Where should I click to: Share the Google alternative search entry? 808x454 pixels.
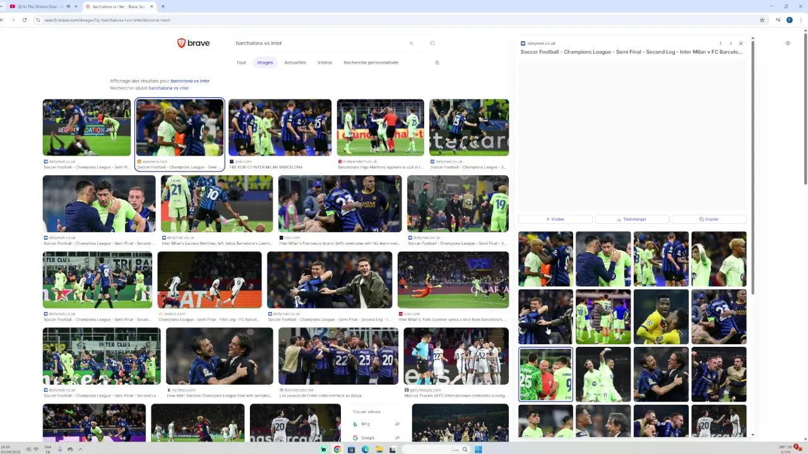[x=397, y=438]
